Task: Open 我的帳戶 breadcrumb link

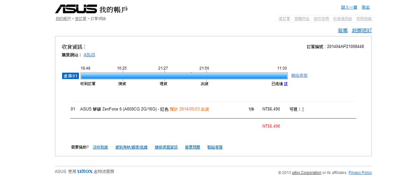Action: (63, 19)
